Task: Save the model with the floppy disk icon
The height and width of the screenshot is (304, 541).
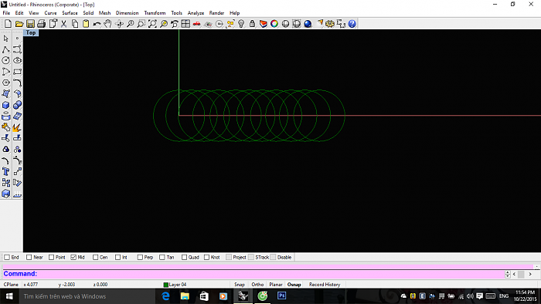Action: coord(30,24)
